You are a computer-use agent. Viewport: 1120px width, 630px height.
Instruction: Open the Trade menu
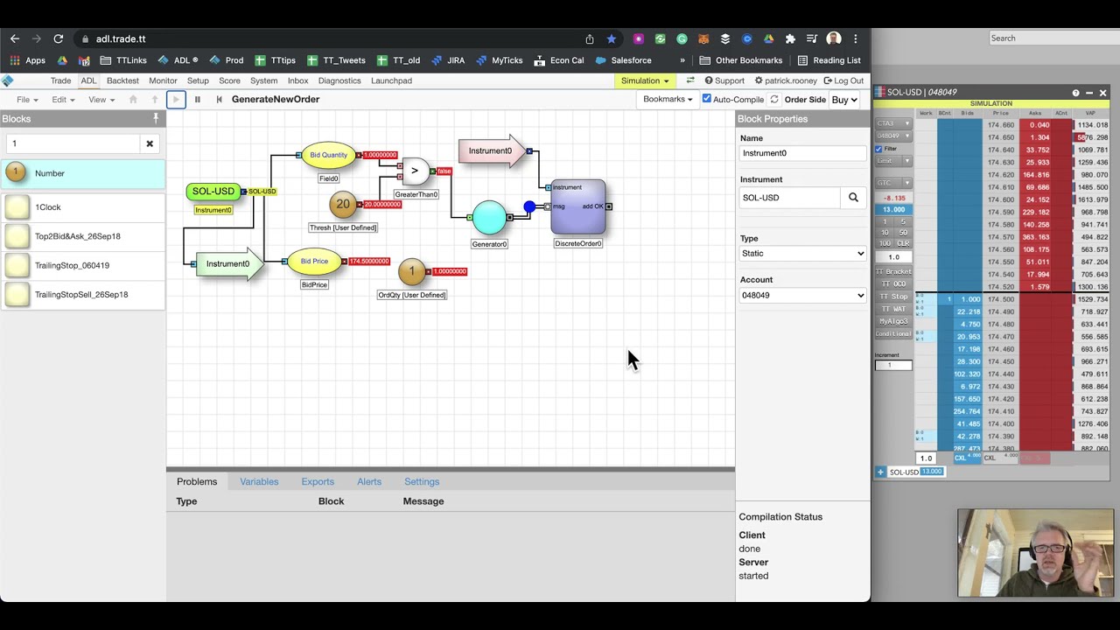click(x=60, y=80)
